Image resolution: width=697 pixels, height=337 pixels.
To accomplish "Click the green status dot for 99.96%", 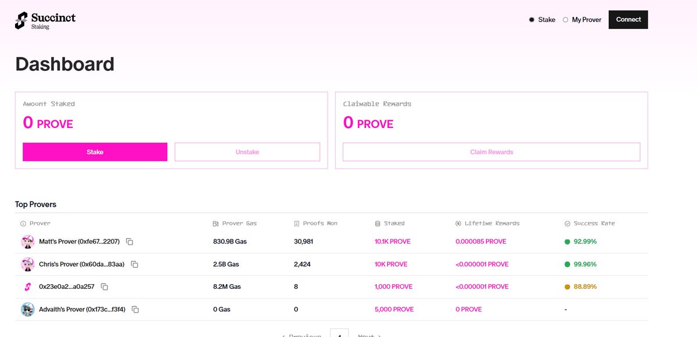I will click(x=567, y=264).
